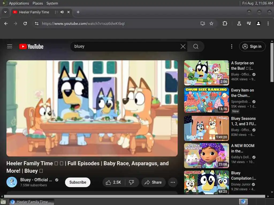Screen dimensions: 274x205
Task: Open Bluey - Official channel name link
Action: 36,180
